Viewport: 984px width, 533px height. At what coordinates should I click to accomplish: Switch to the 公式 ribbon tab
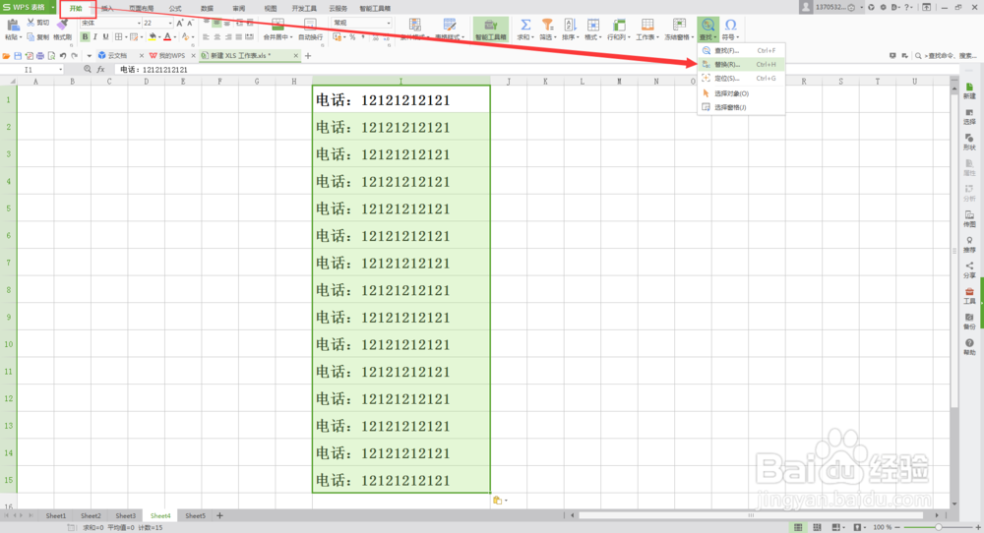pyautogui.click(x=175, y=8)
